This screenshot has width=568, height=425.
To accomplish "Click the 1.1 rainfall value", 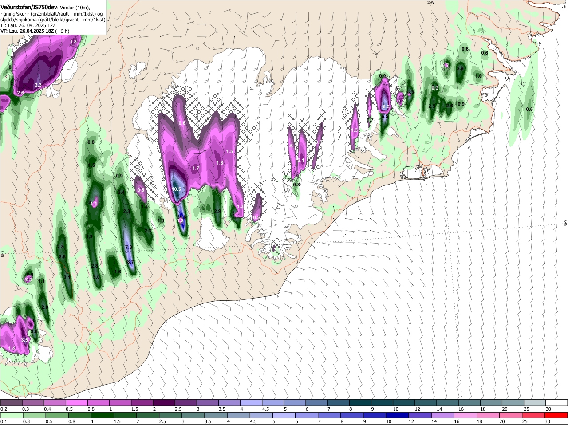I will [42, 281].
